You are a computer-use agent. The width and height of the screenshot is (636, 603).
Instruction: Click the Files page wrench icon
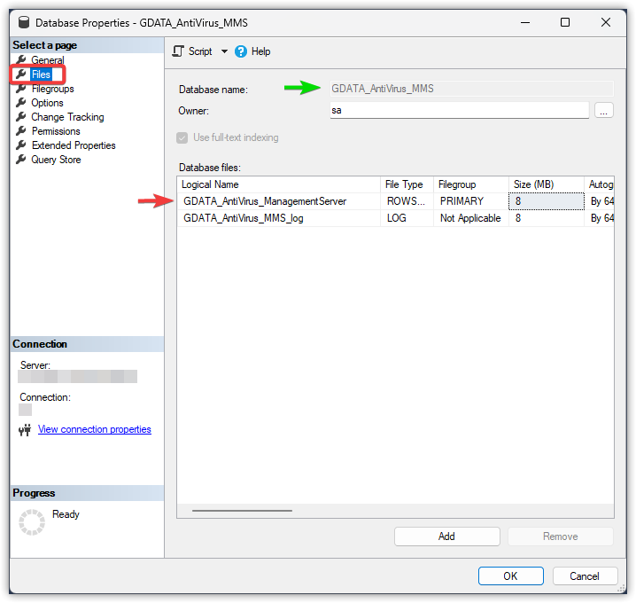20,74
